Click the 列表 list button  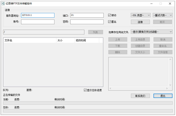pyautogui.click(x=96, y=32)
